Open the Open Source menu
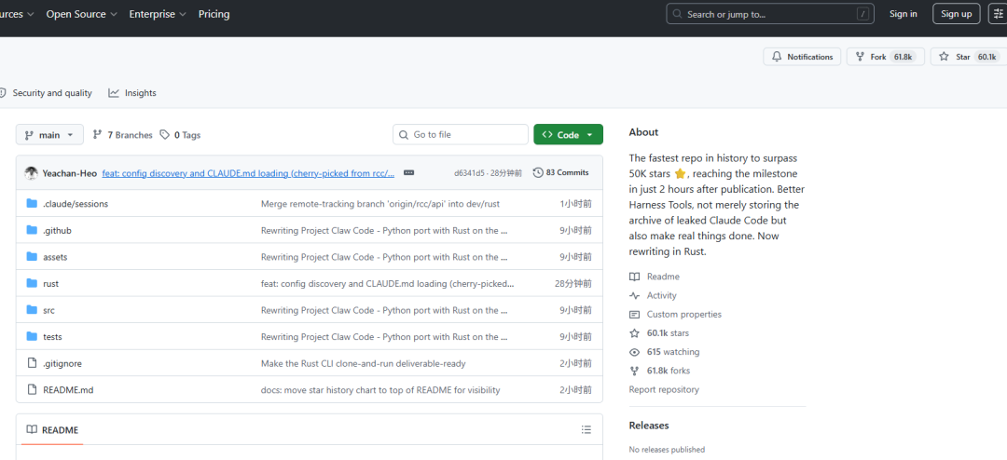Screen dimensions: 1007x460 [81, 14]
